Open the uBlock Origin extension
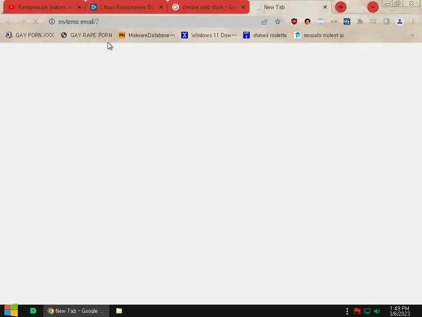422x317 pixels. (x=294, y=21)
